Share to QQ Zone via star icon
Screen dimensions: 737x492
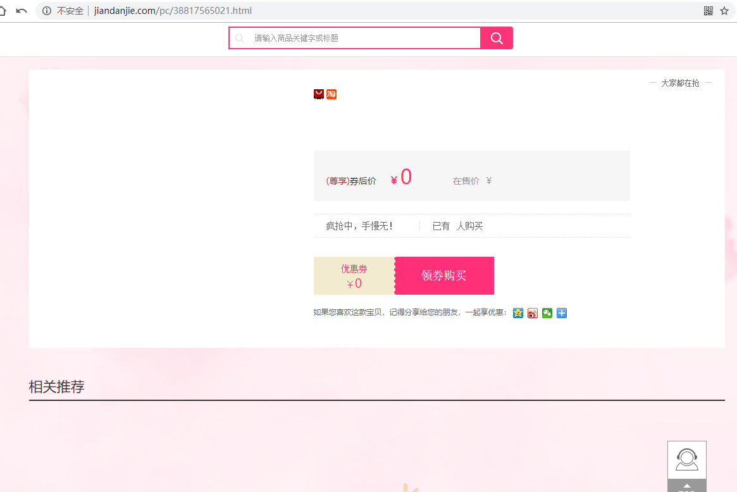point(518,313)
